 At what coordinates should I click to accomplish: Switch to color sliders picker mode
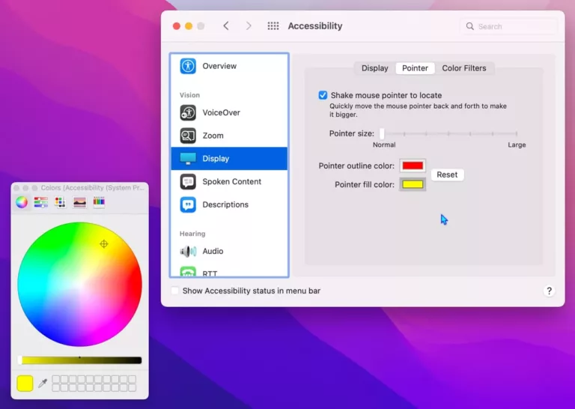(x=40, y=202)
